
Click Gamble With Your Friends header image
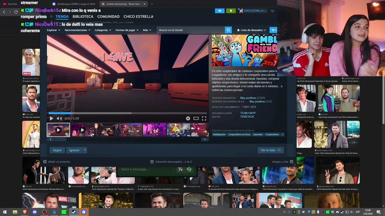[x=244, y=50]
